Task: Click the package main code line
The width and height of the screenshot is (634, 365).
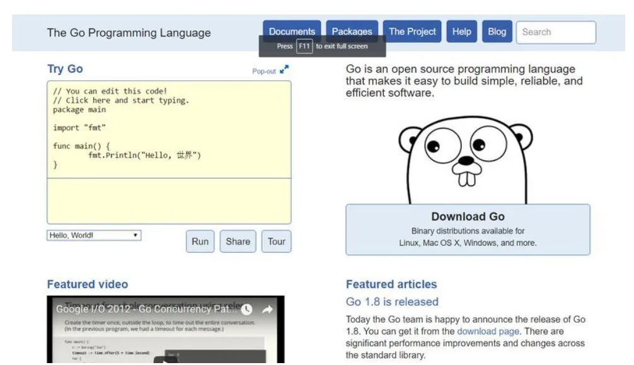Action: coord(79,110)
